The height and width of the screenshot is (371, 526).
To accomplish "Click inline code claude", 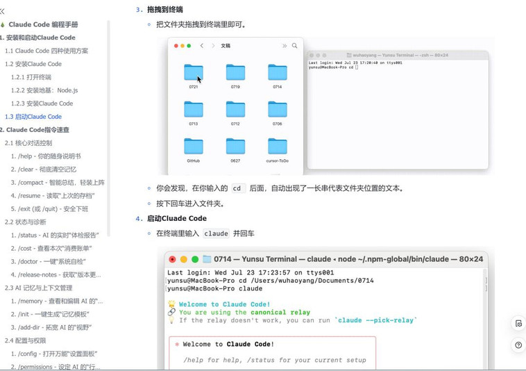I will coord(216,233).
